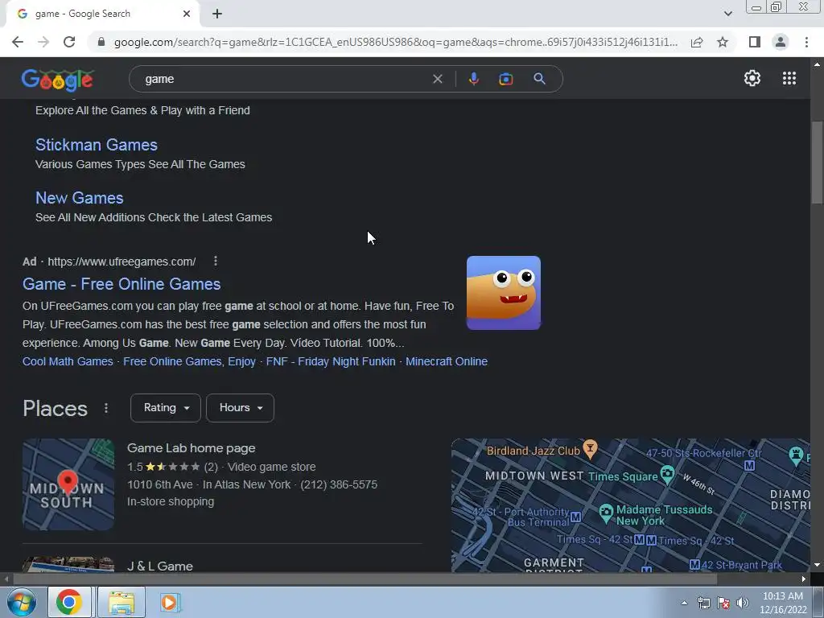Click Chrome in the taskbar
The height and width of the screenshot is (618, 824).
click(x=69, y=602)
